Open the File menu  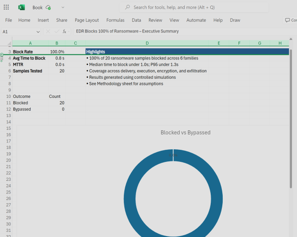pos(9,20)
